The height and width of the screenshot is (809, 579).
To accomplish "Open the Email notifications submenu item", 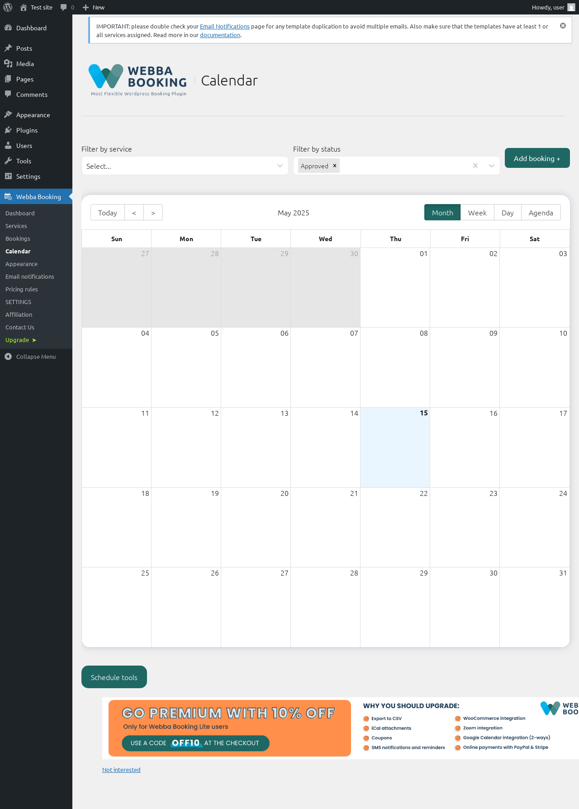I will click(x=30, y=276).
